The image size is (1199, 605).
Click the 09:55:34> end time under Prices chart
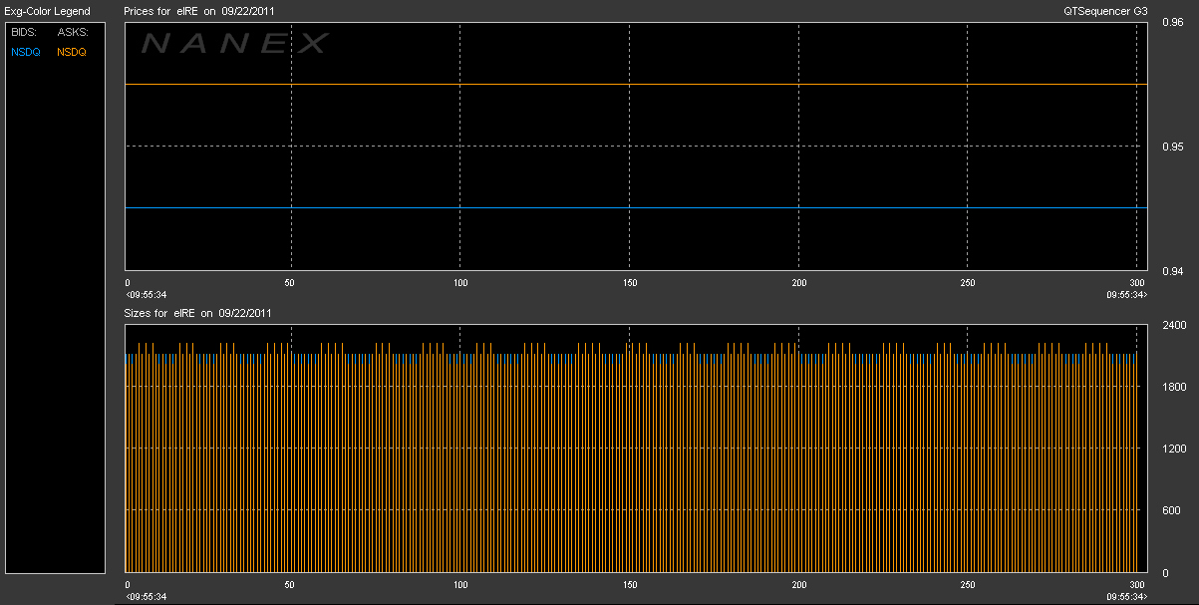coord(1126,294)
